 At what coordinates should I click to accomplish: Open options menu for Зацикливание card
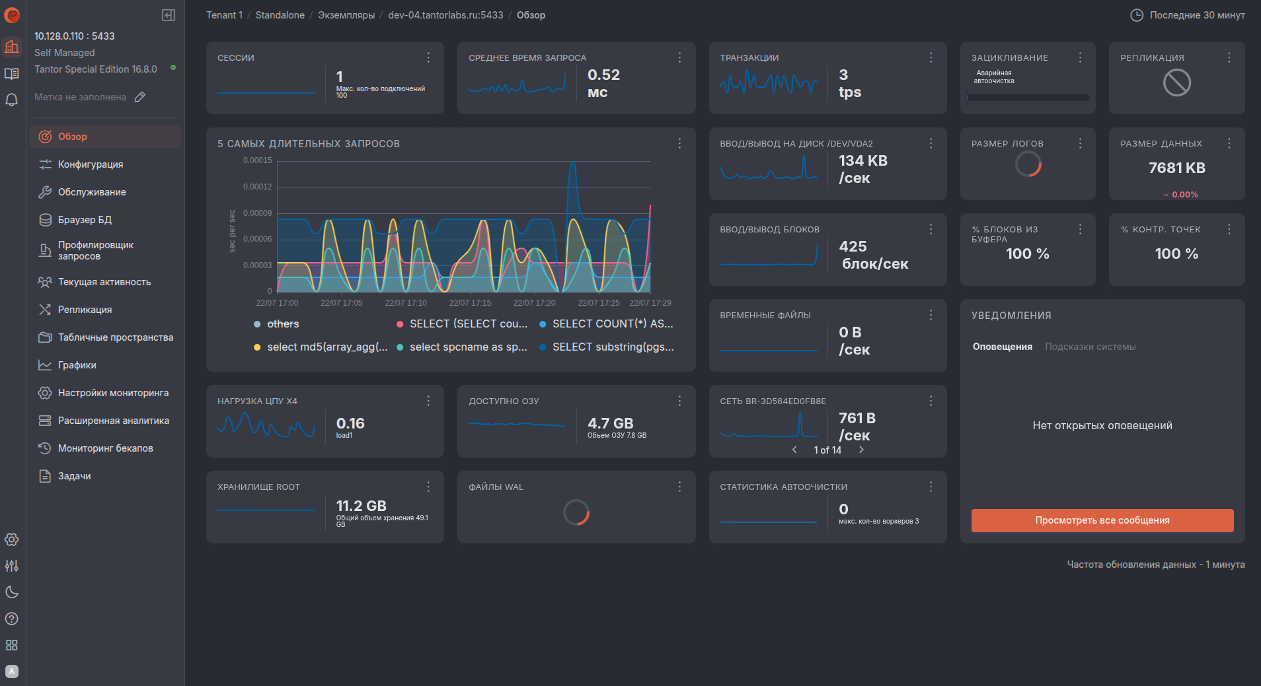click(x=1080, y=57)
